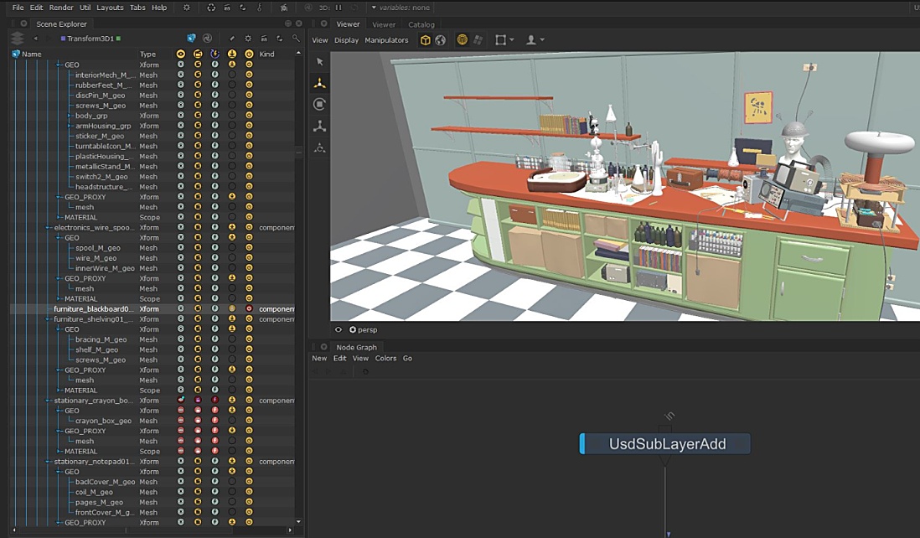Open the Go menu in Node Graph
Screen dimensions: 920x538
click(407, 358)
